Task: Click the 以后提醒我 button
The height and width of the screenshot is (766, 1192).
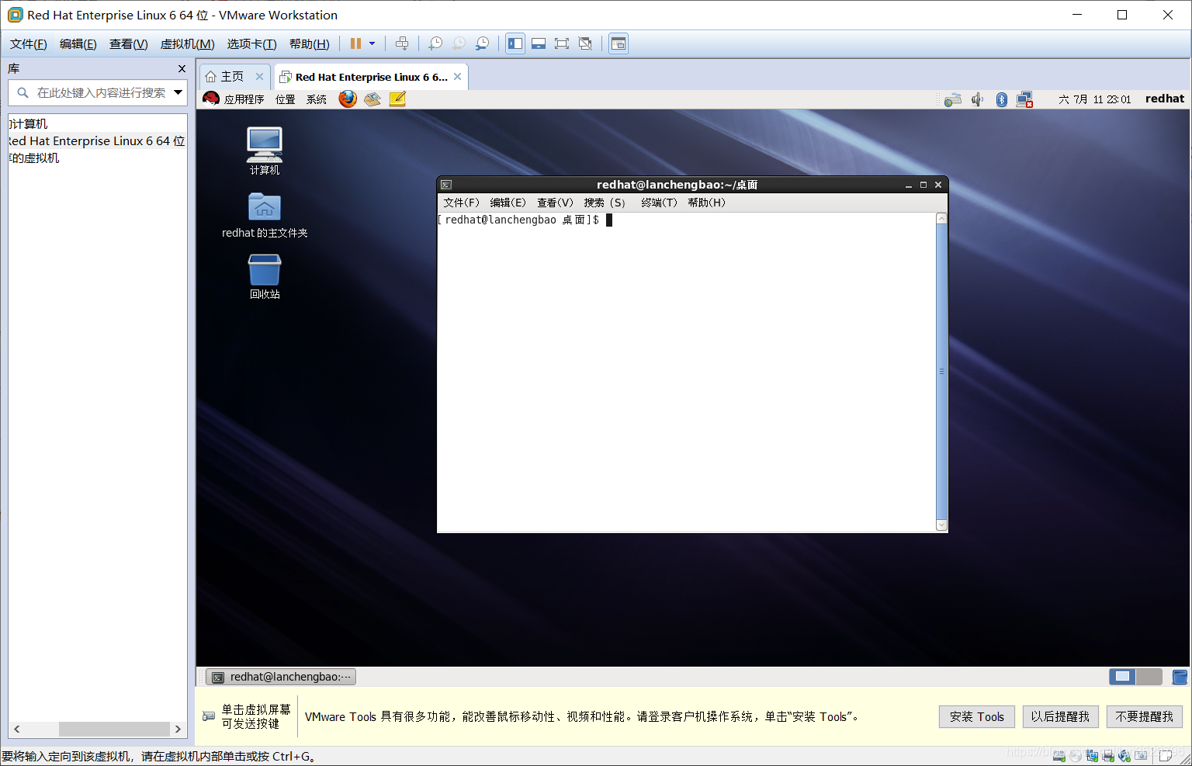Action: pyautogui.click(x=1060, y=716)
